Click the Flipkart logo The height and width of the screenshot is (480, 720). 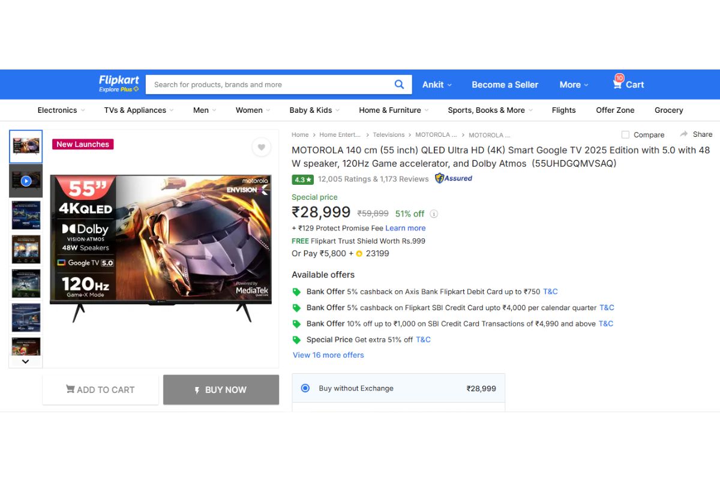click(x=118, y=83)
